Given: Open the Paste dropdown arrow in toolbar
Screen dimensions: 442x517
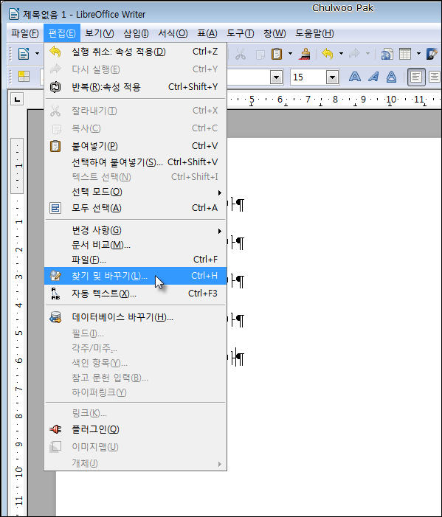Looking at the screenshot, I should [x=290, y=53].
